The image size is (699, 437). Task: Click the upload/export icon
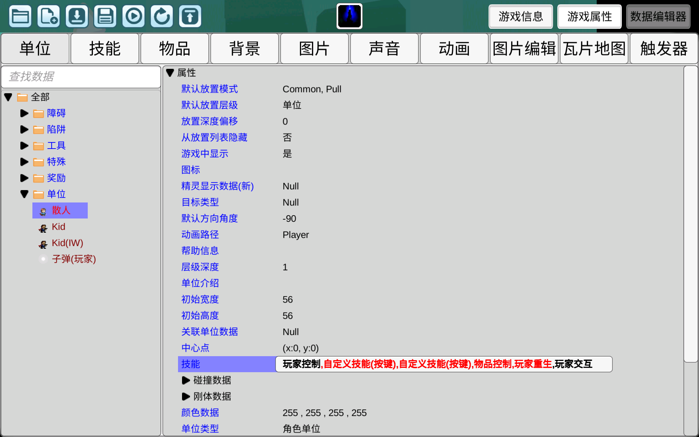[190, 16]
